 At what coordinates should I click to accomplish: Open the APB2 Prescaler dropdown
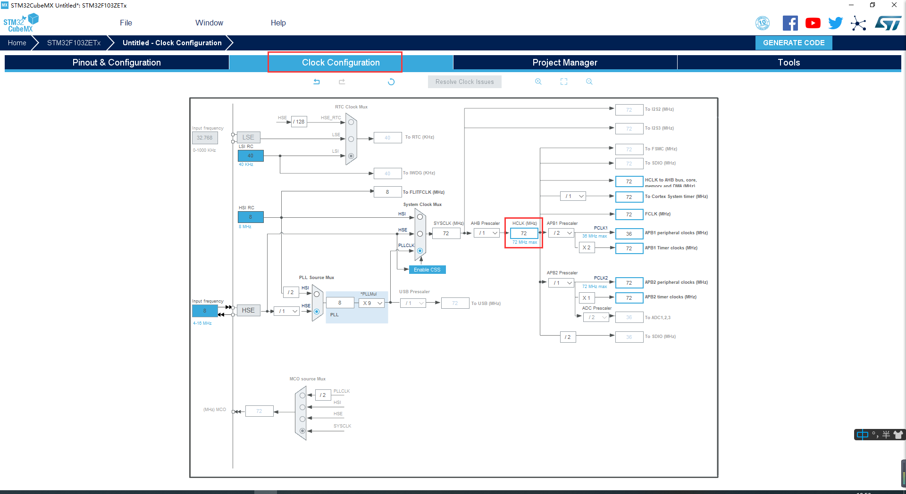(561, 283)
